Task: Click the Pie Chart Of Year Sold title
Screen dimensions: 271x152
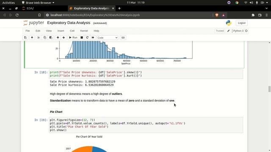Action: coord(89,137)
